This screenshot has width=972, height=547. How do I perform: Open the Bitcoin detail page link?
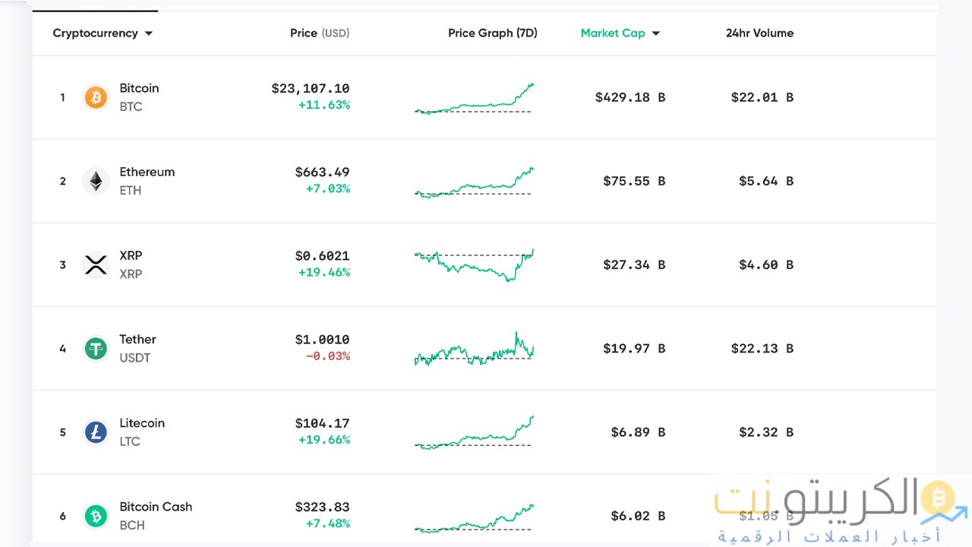click(x=139, y=88)
